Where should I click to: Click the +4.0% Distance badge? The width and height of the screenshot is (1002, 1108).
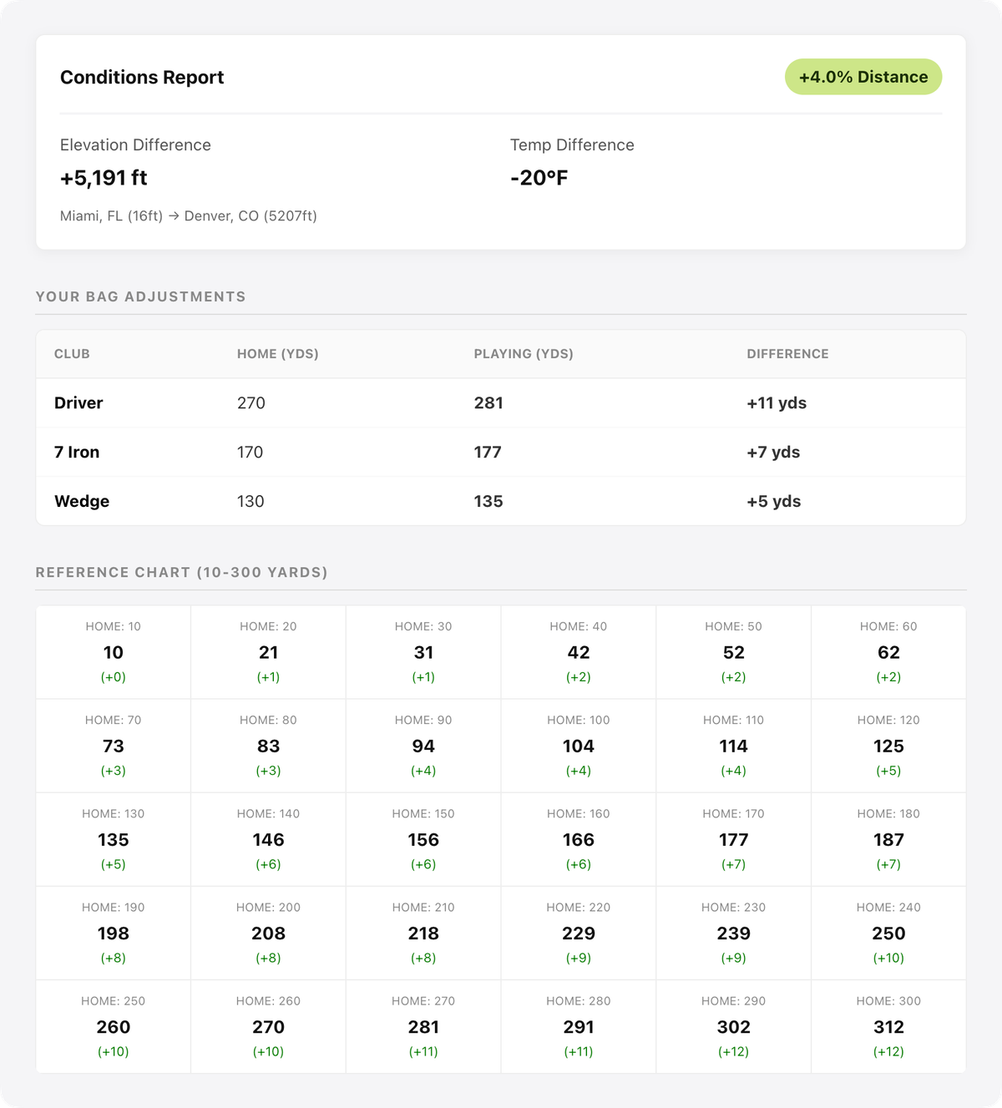point(864,76)
